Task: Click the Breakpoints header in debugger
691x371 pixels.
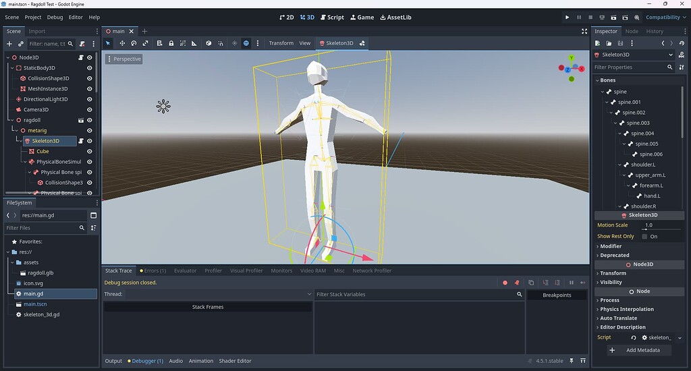Action: (557, 295)
